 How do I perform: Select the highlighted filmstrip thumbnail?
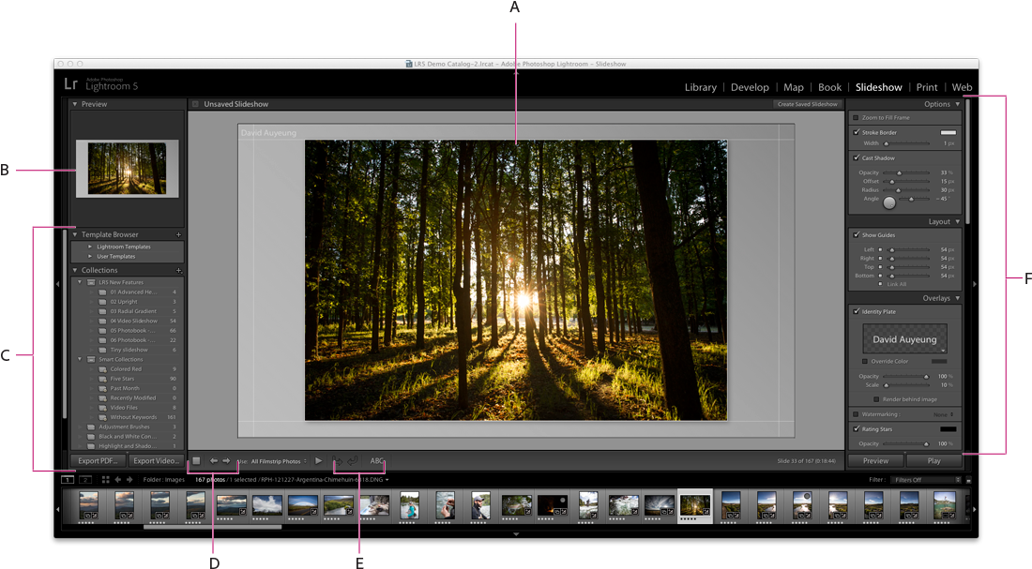[x=694, y=506]
